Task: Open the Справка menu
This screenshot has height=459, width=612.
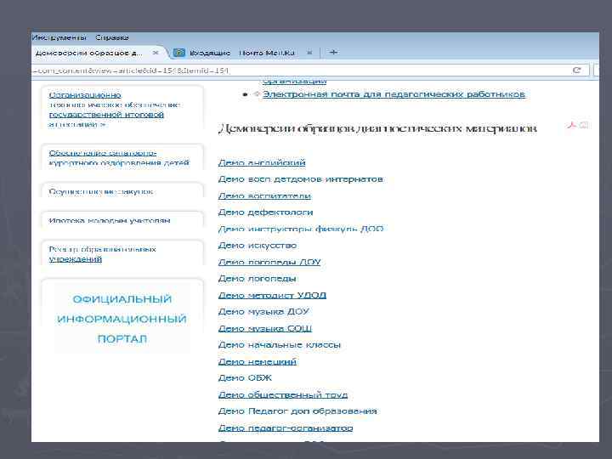Action: tap(112, 38)
